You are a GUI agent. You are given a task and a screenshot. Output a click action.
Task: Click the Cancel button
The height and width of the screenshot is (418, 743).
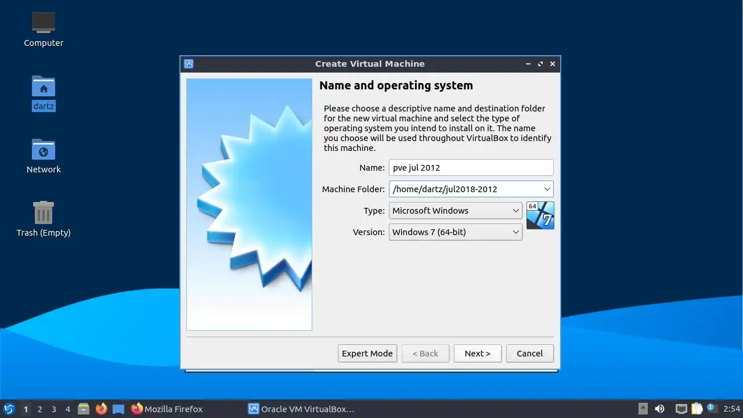click(x=529, y=353)
